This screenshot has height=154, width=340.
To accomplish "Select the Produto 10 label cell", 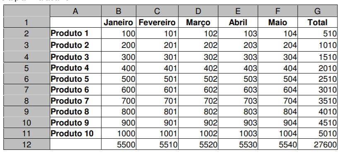I will pos(75,133).
